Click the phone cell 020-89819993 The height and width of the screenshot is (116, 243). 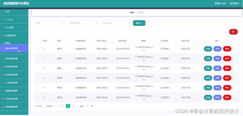(123, 68)
